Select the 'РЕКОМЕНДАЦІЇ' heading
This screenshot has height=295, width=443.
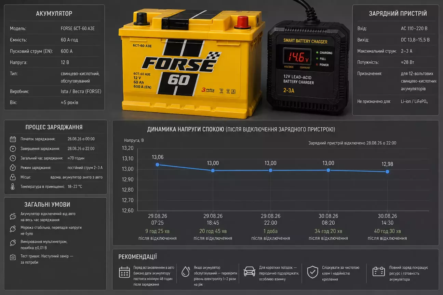tap(138, 257)
